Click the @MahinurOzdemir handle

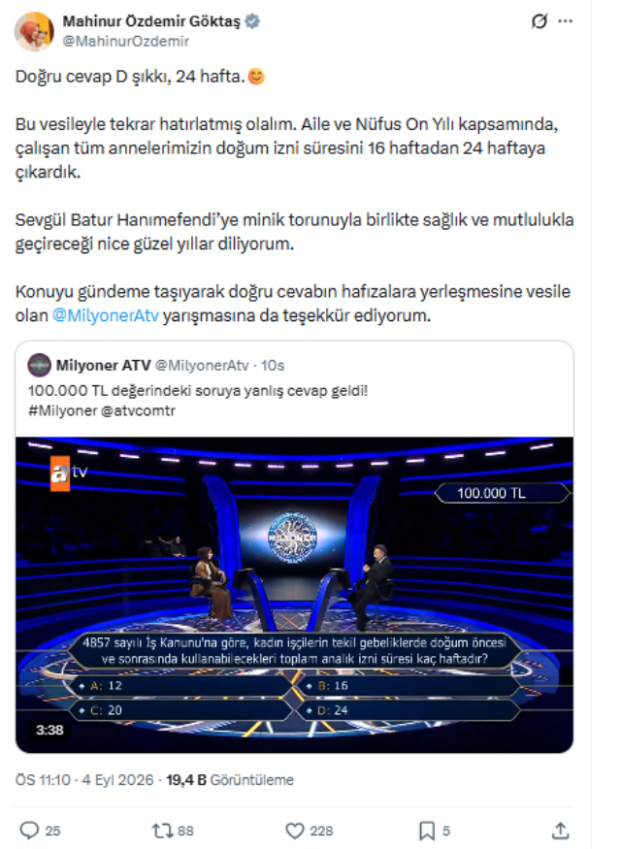125,41
